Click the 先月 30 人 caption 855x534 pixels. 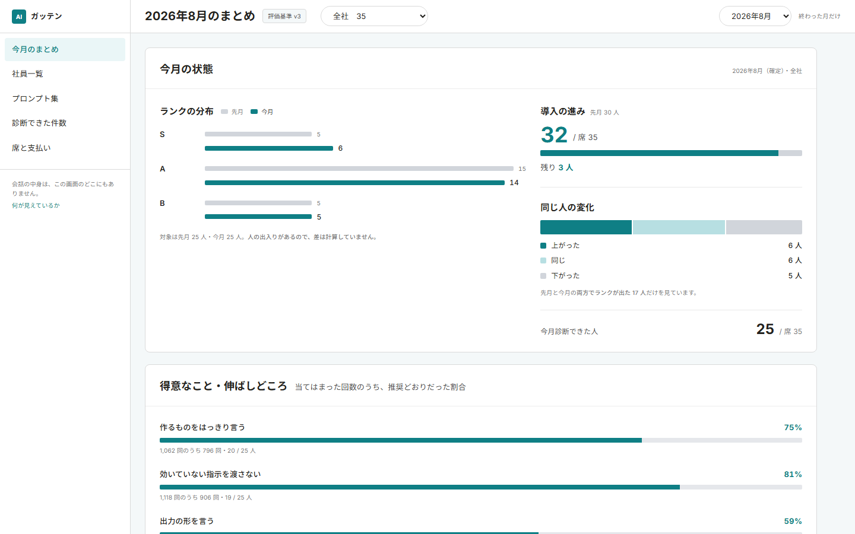click(604, 112)
